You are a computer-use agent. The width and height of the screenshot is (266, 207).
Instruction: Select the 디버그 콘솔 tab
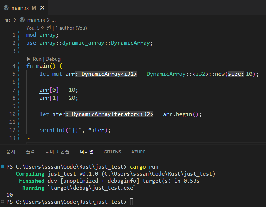pyautogui.click(x=57, y=152)
